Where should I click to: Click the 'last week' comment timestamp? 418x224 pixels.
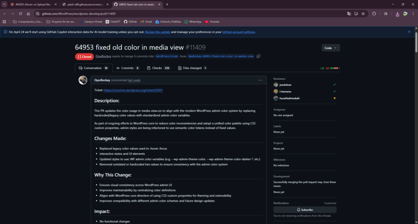coord(134,80)
